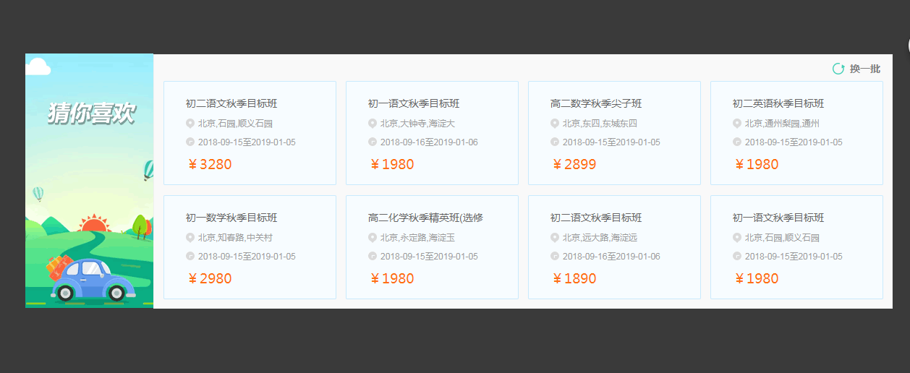910x373 pixels.
Task: Click the ￥2899 price on 高二数学 card
Action: pos(574,165)
